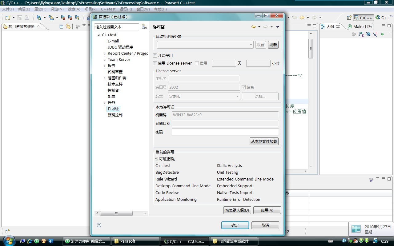Select E-mail in preferences tree
Screen dimensions: 394x246
(113, 41)
